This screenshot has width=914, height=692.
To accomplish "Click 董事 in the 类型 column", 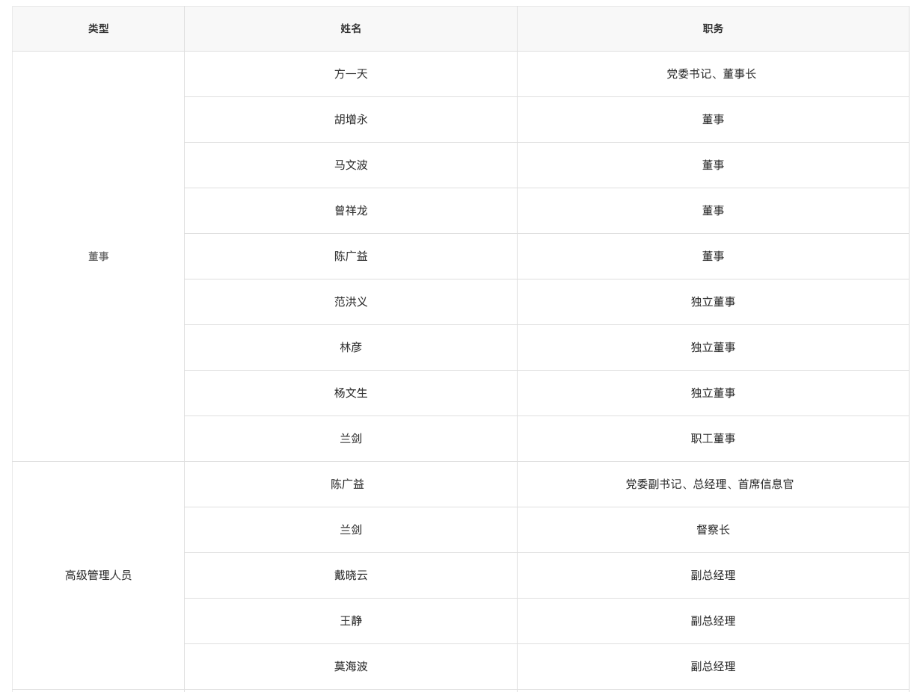I will tap(98, 256).
